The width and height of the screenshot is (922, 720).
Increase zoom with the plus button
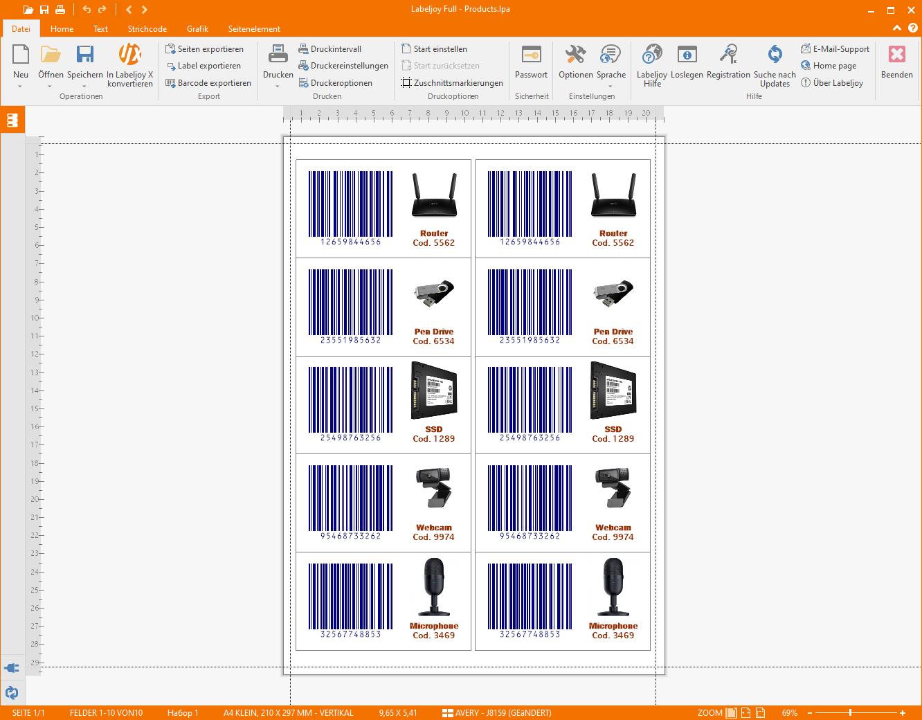pos(903,712)
